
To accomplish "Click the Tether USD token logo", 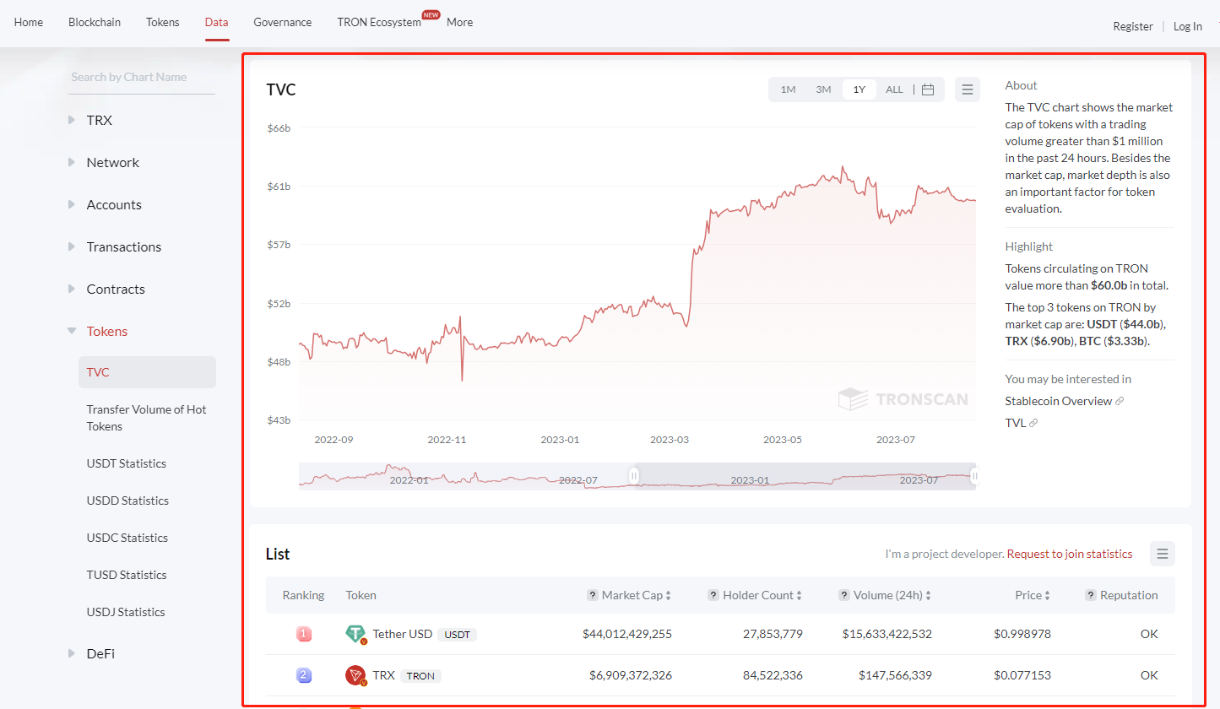I will pos(355,634).
